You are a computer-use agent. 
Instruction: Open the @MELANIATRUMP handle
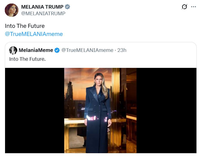[43, 13]
